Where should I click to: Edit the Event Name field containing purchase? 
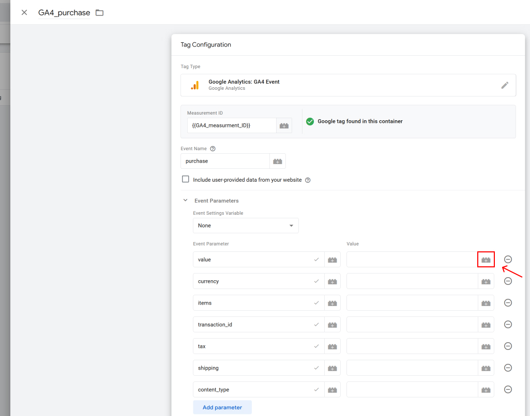coord(225,161)
